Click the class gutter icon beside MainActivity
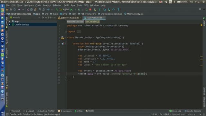Viewport: 206px width, 116px height. (x=62, y=38)
